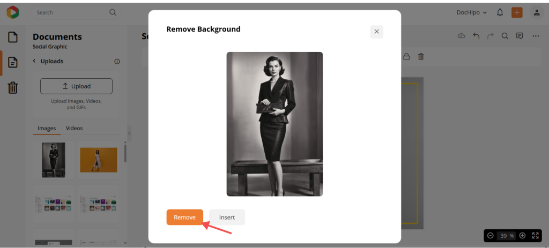Collapse the left side panel handle
The width and height of the screenshot is (549, 248).
[x=129, y=134]
